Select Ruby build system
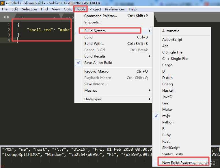 pyautogui.click(x=182, y=135)
